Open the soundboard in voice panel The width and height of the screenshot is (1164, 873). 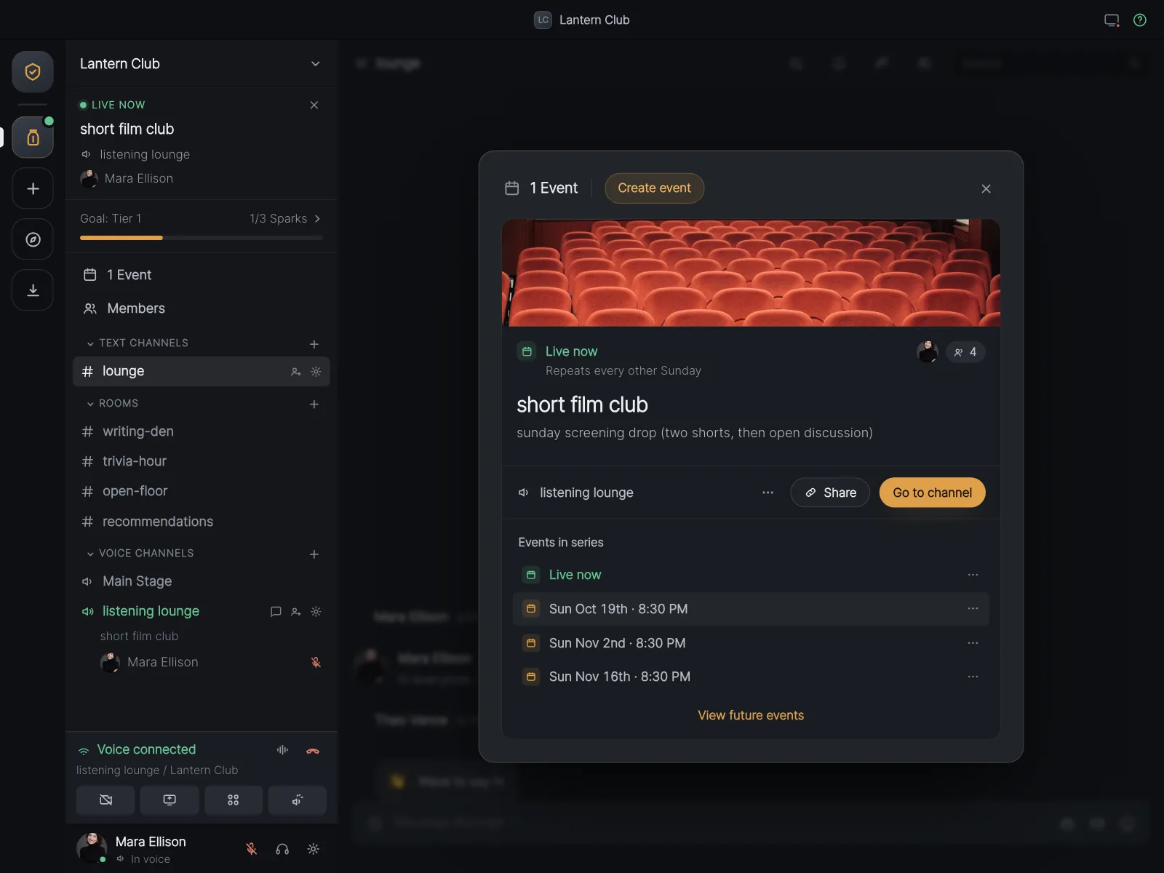298,800
